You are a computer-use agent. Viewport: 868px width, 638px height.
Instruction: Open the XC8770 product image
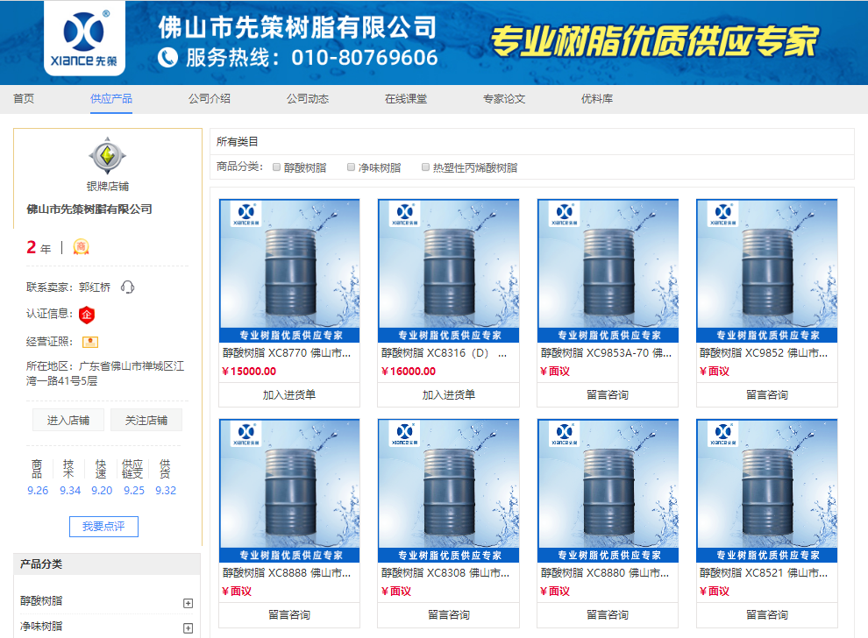pyautogui.click(x=289, y=271)
